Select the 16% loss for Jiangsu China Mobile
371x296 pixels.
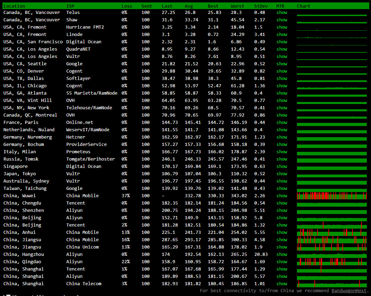126,240
